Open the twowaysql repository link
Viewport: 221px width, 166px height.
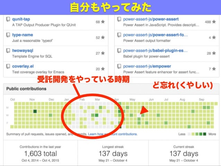pos(23,51)
